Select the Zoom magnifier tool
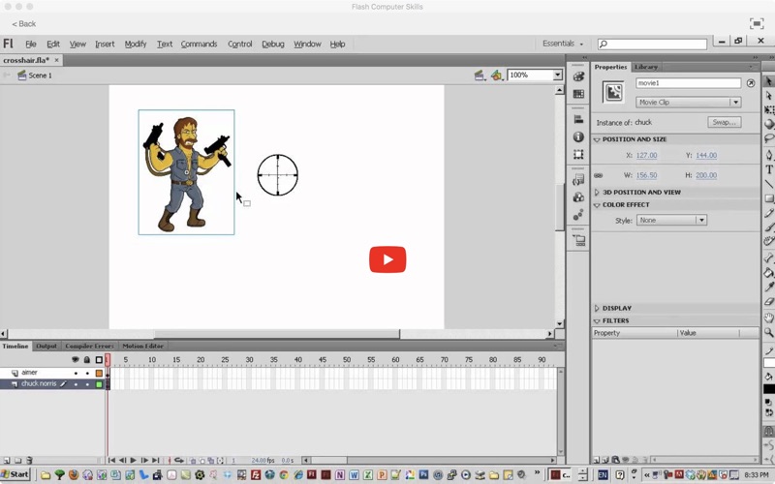 coord(768,332)
